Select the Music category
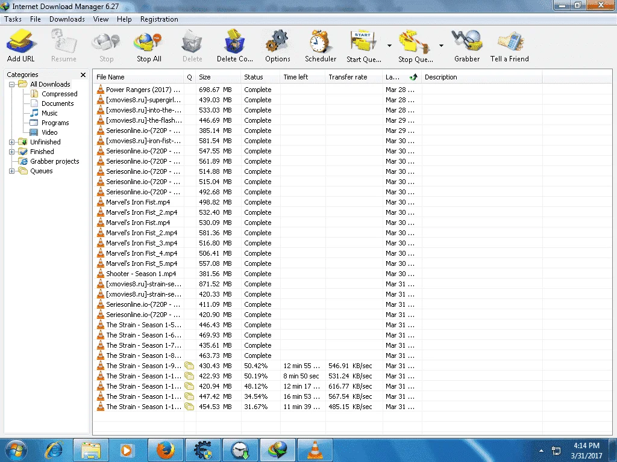 coord(49,113)
